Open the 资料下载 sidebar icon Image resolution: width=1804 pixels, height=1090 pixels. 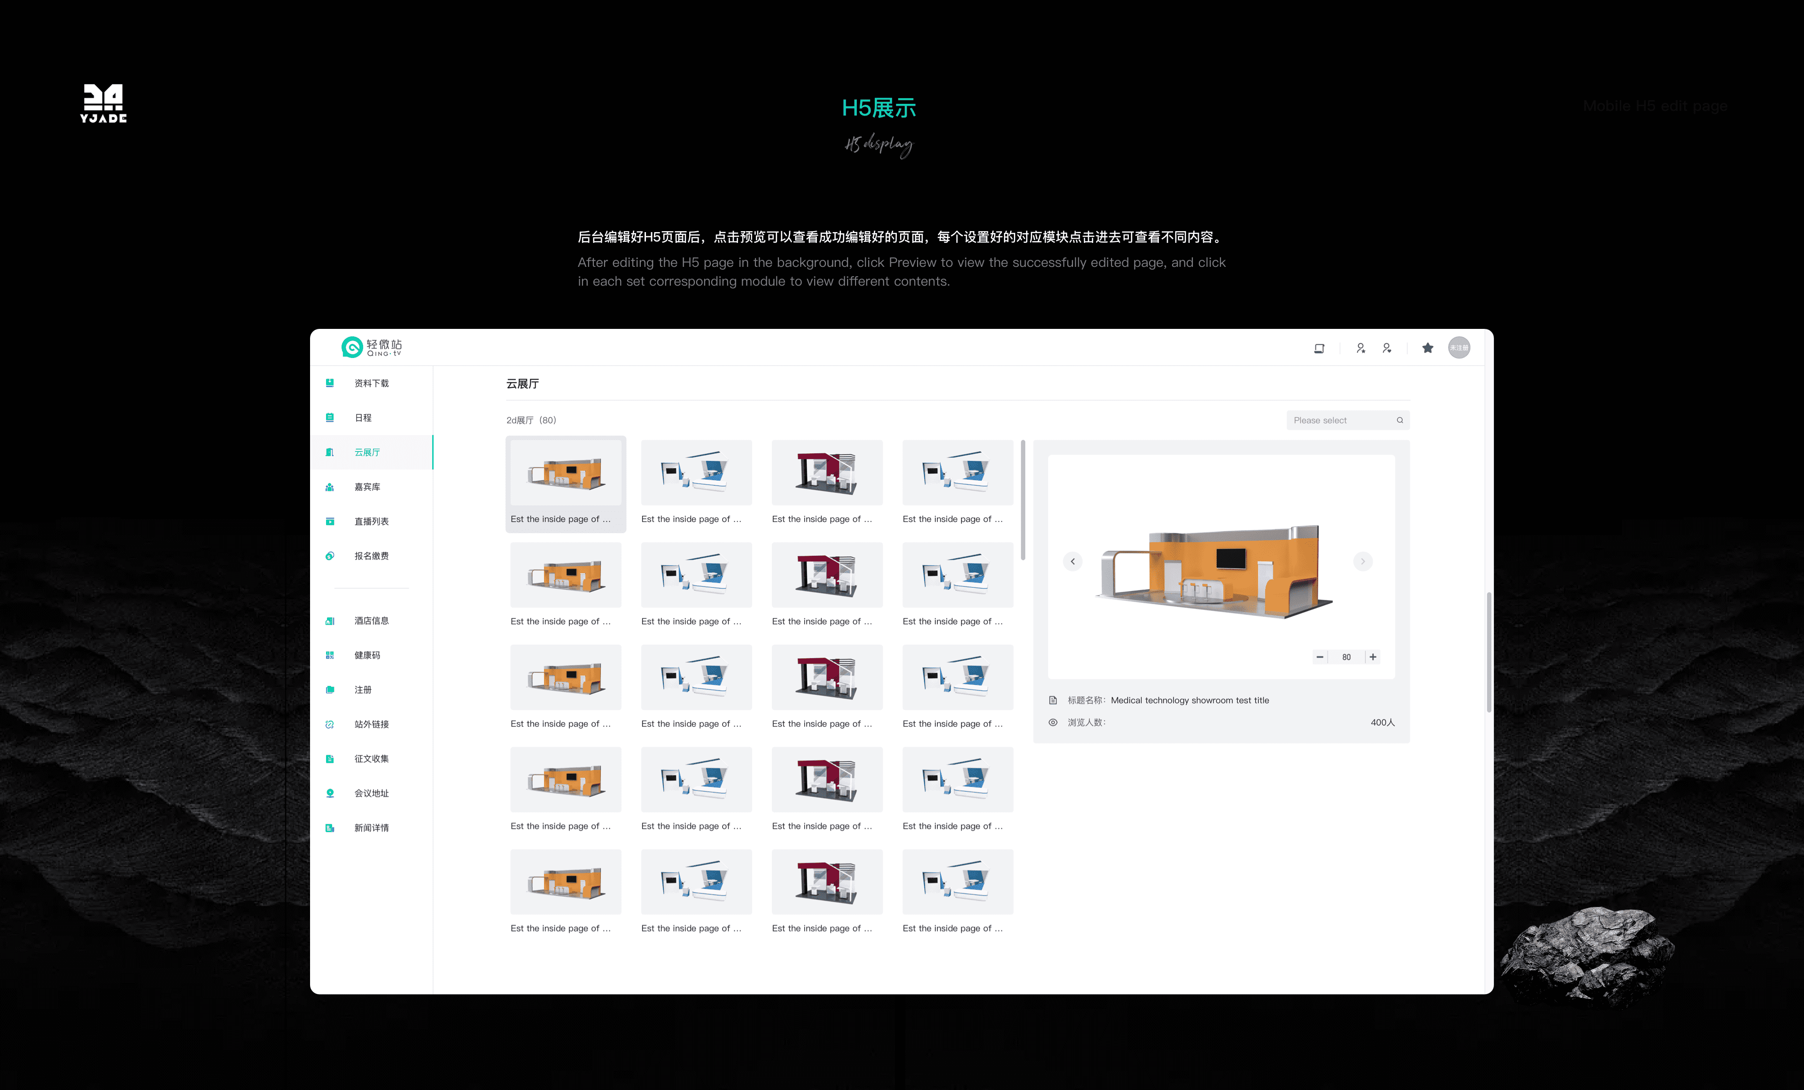coord(329,383)
